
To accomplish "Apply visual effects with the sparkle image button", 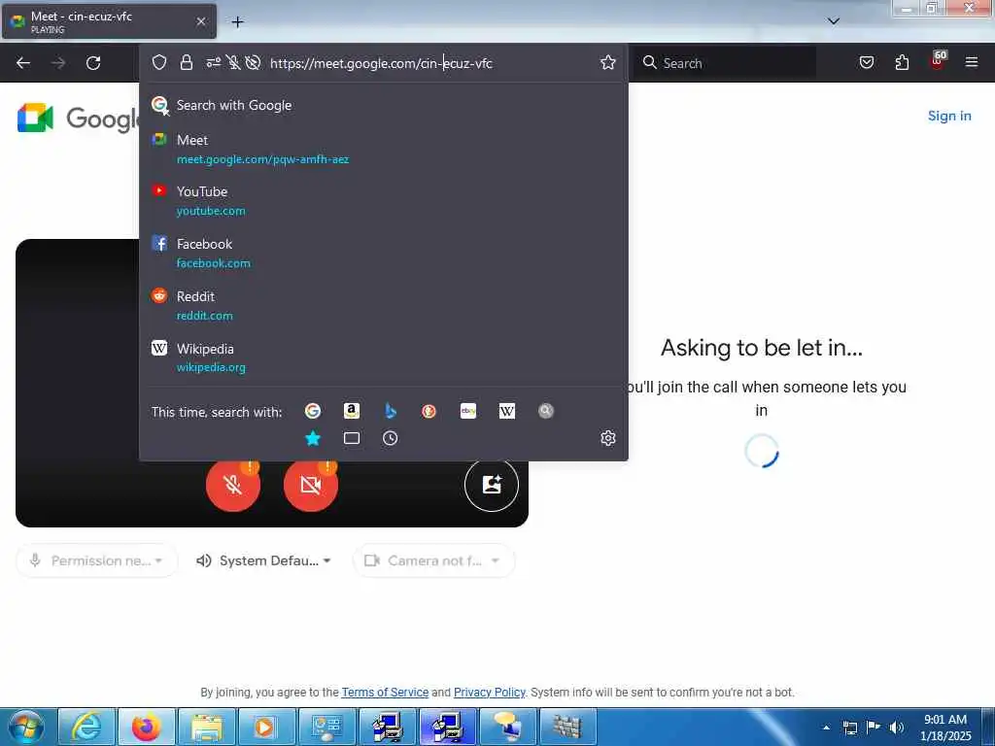I will click(x=491, y=485).
